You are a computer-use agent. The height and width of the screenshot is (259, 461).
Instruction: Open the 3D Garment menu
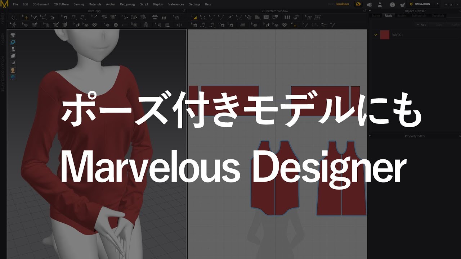pos(41,4)
